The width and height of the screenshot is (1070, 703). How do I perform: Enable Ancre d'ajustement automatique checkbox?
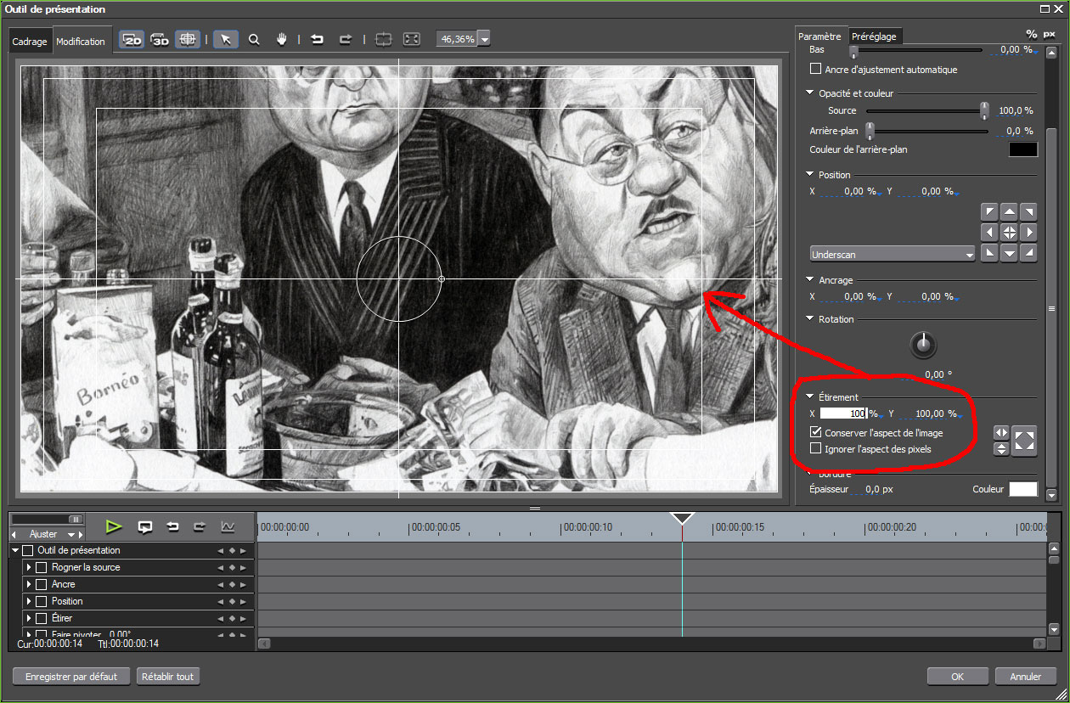pyautogui.click(x=816, y=70)
